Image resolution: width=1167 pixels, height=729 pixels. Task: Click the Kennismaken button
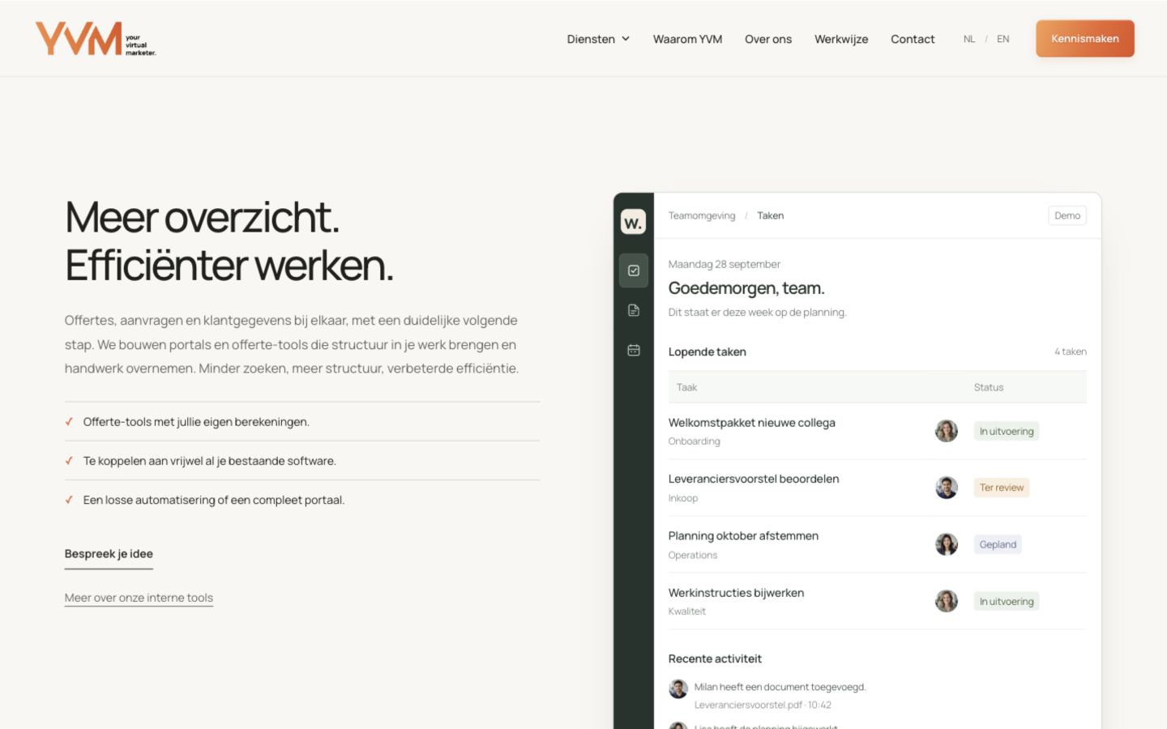tap(1085, 39)
